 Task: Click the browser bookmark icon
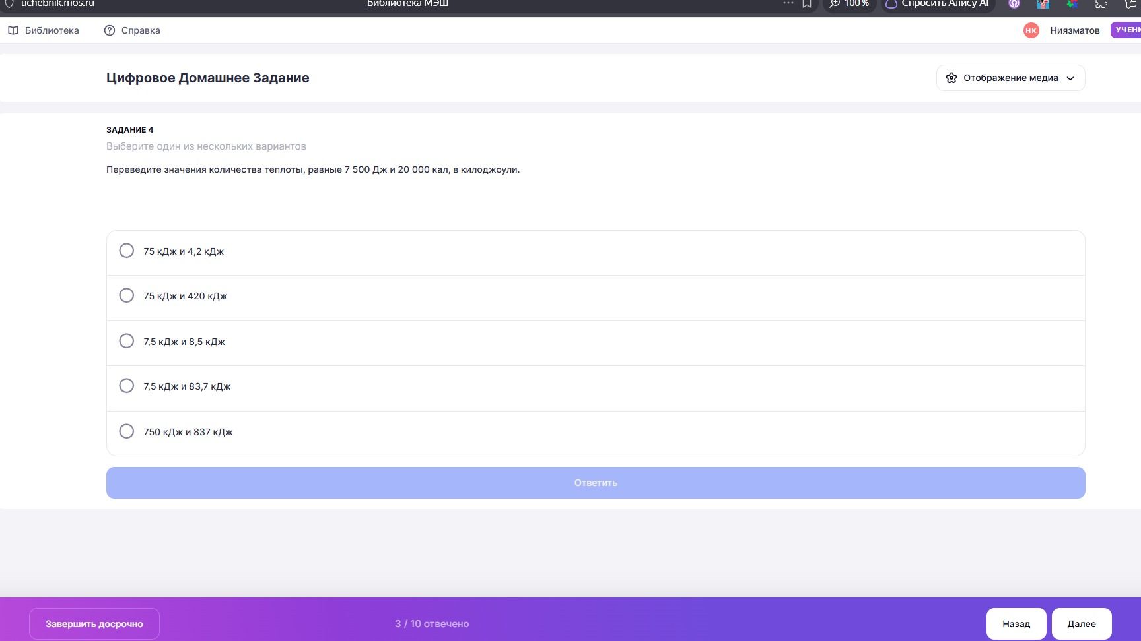click(x=807, y=3)
